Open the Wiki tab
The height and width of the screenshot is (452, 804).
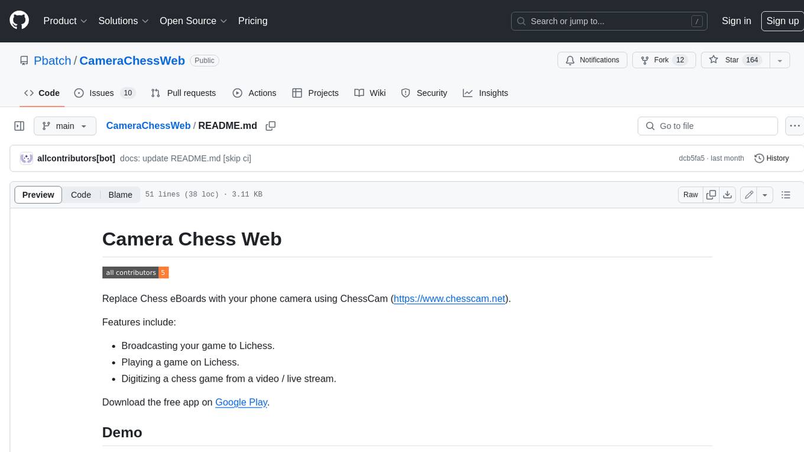370,93
